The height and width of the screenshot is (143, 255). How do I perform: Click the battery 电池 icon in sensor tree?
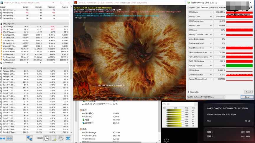coord(83,120)
